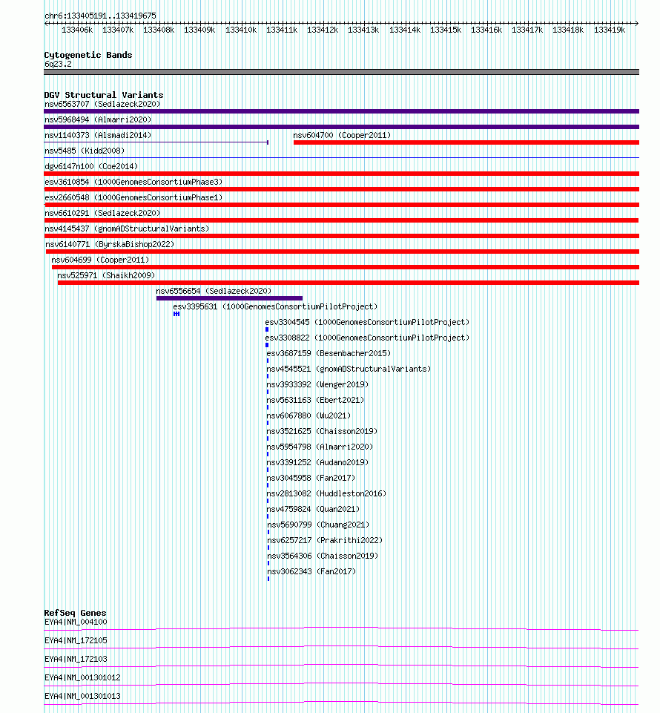The width and height of the screenshot is (660, 713).
Task: Click the gray 6q23.2 cytogenetic band bar
Action: tap(342, 72)
